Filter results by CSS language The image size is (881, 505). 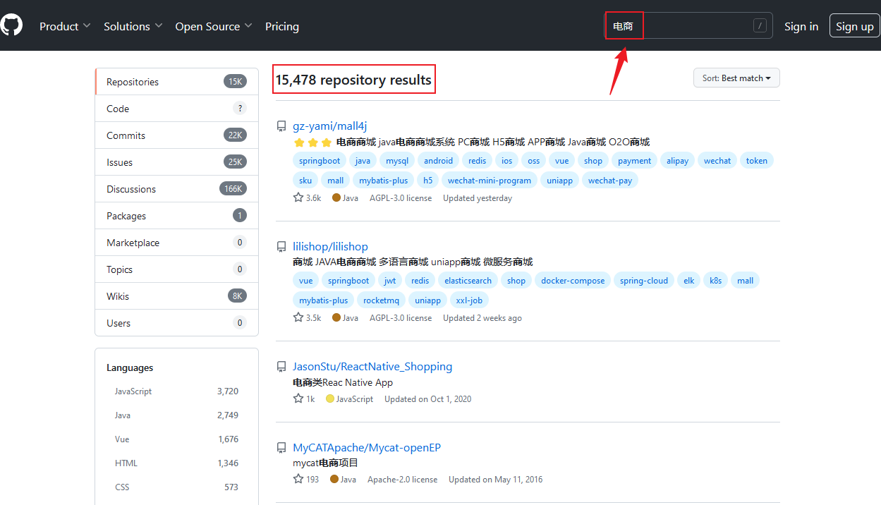click(x=176, y=487)
